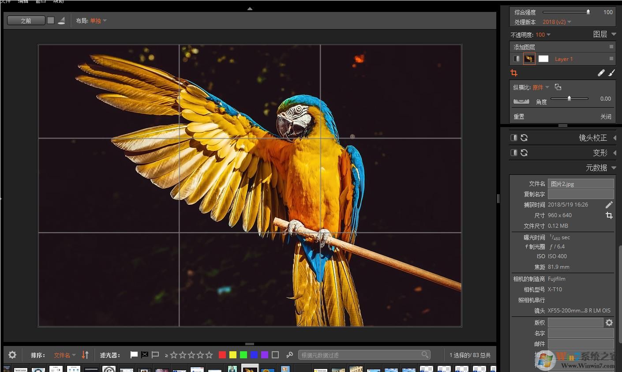Toggle the black flag filter
Image resolution: width=622 pixels, height=372 pixels.
[145, 354]
